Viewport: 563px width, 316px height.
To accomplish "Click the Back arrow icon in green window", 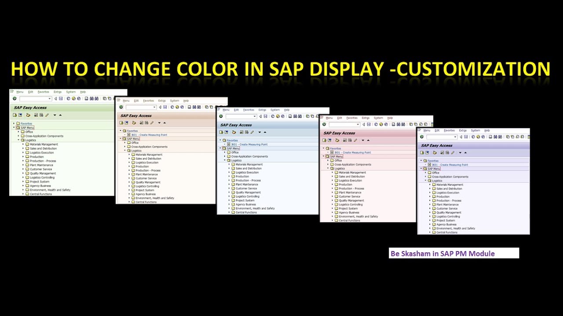I will (55, 99).
